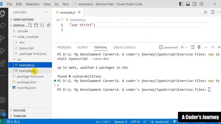Toggle bottom panel visibility

pos(188,4)
